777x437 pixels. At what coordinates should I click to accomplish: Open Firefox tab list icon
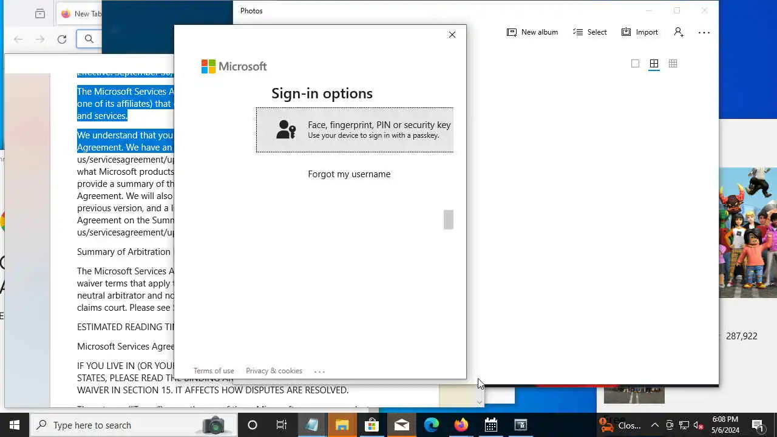pyautogui.click(x=40, y=13)
